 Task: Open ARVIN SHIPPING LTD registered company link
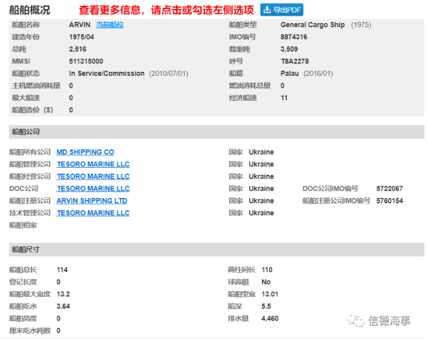click(x=91, y=201)
